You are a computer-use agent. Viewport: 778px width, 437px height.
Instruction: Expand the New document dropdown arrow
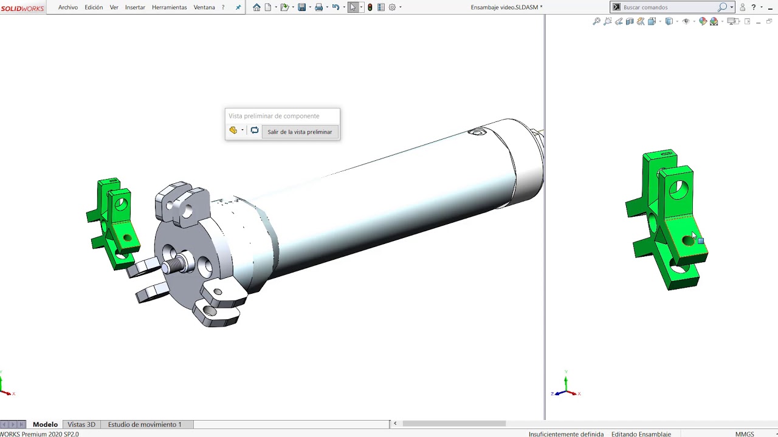point(276,7)
